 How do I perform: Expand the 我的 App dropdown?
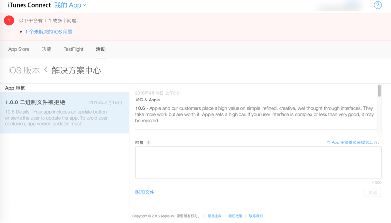tap(70, 5)
